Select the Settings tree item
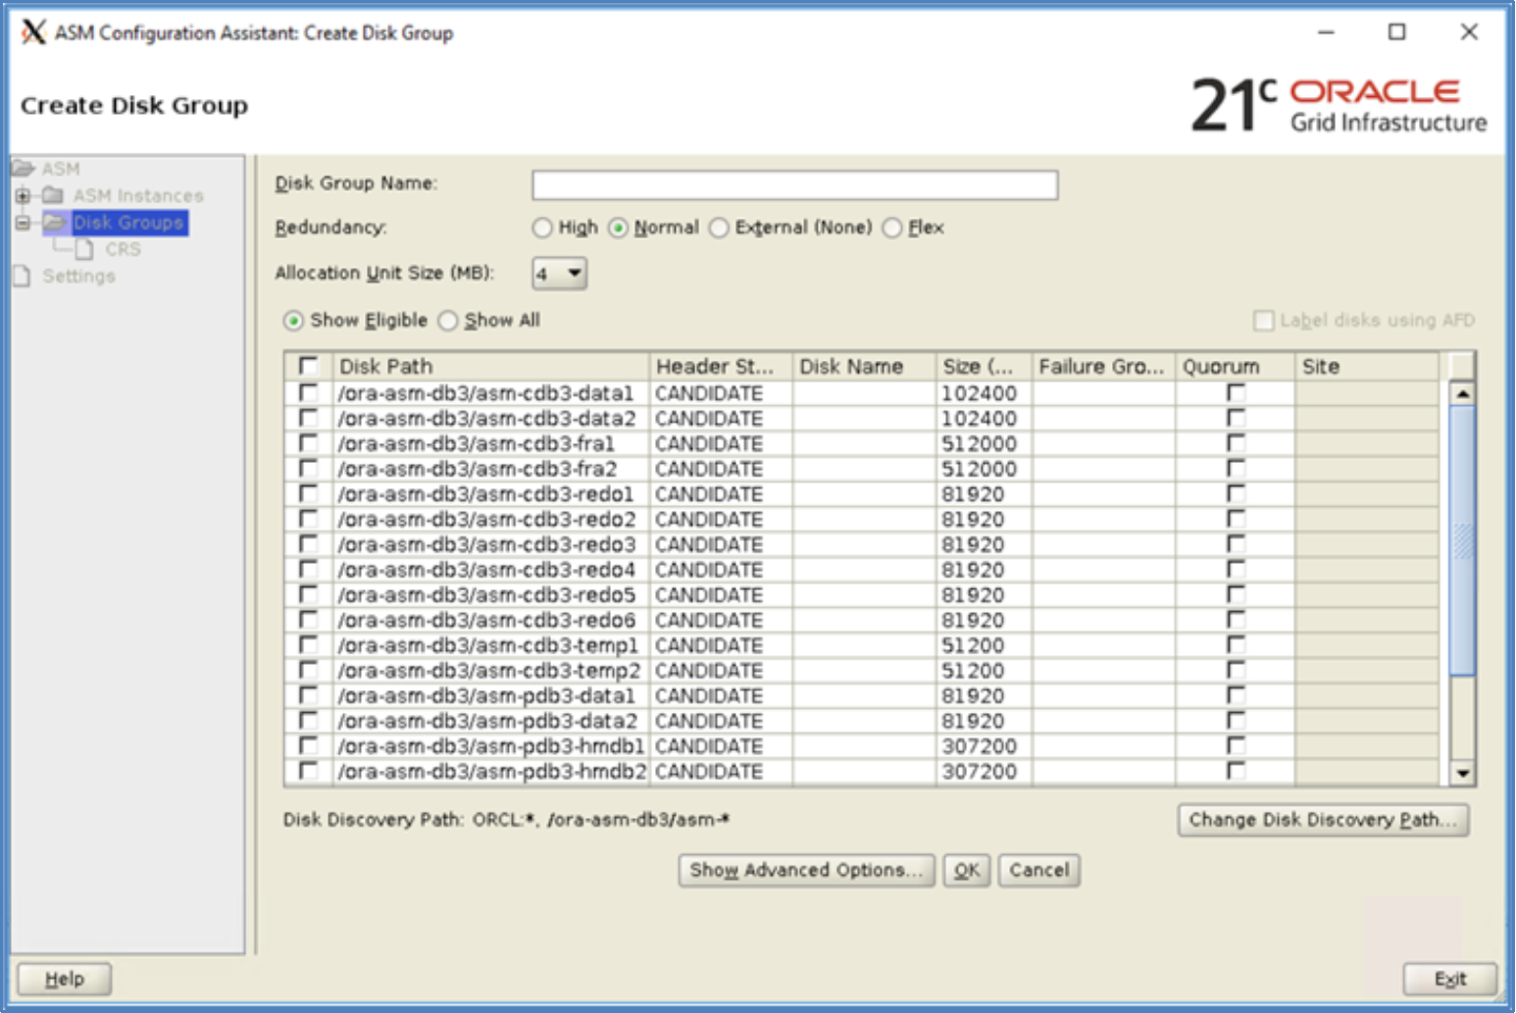1516x1013 pixels. coord(78,276)
